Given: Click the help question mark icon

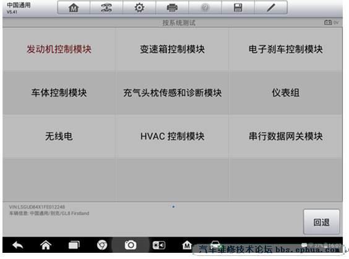Looking at the screenshot, I should [x=205, y=8].
